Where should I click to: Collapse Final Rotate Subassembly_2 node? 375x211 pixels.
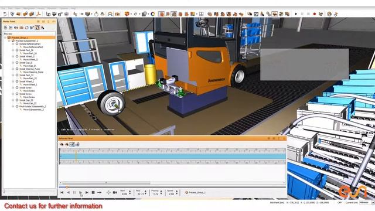coord(13,107)
